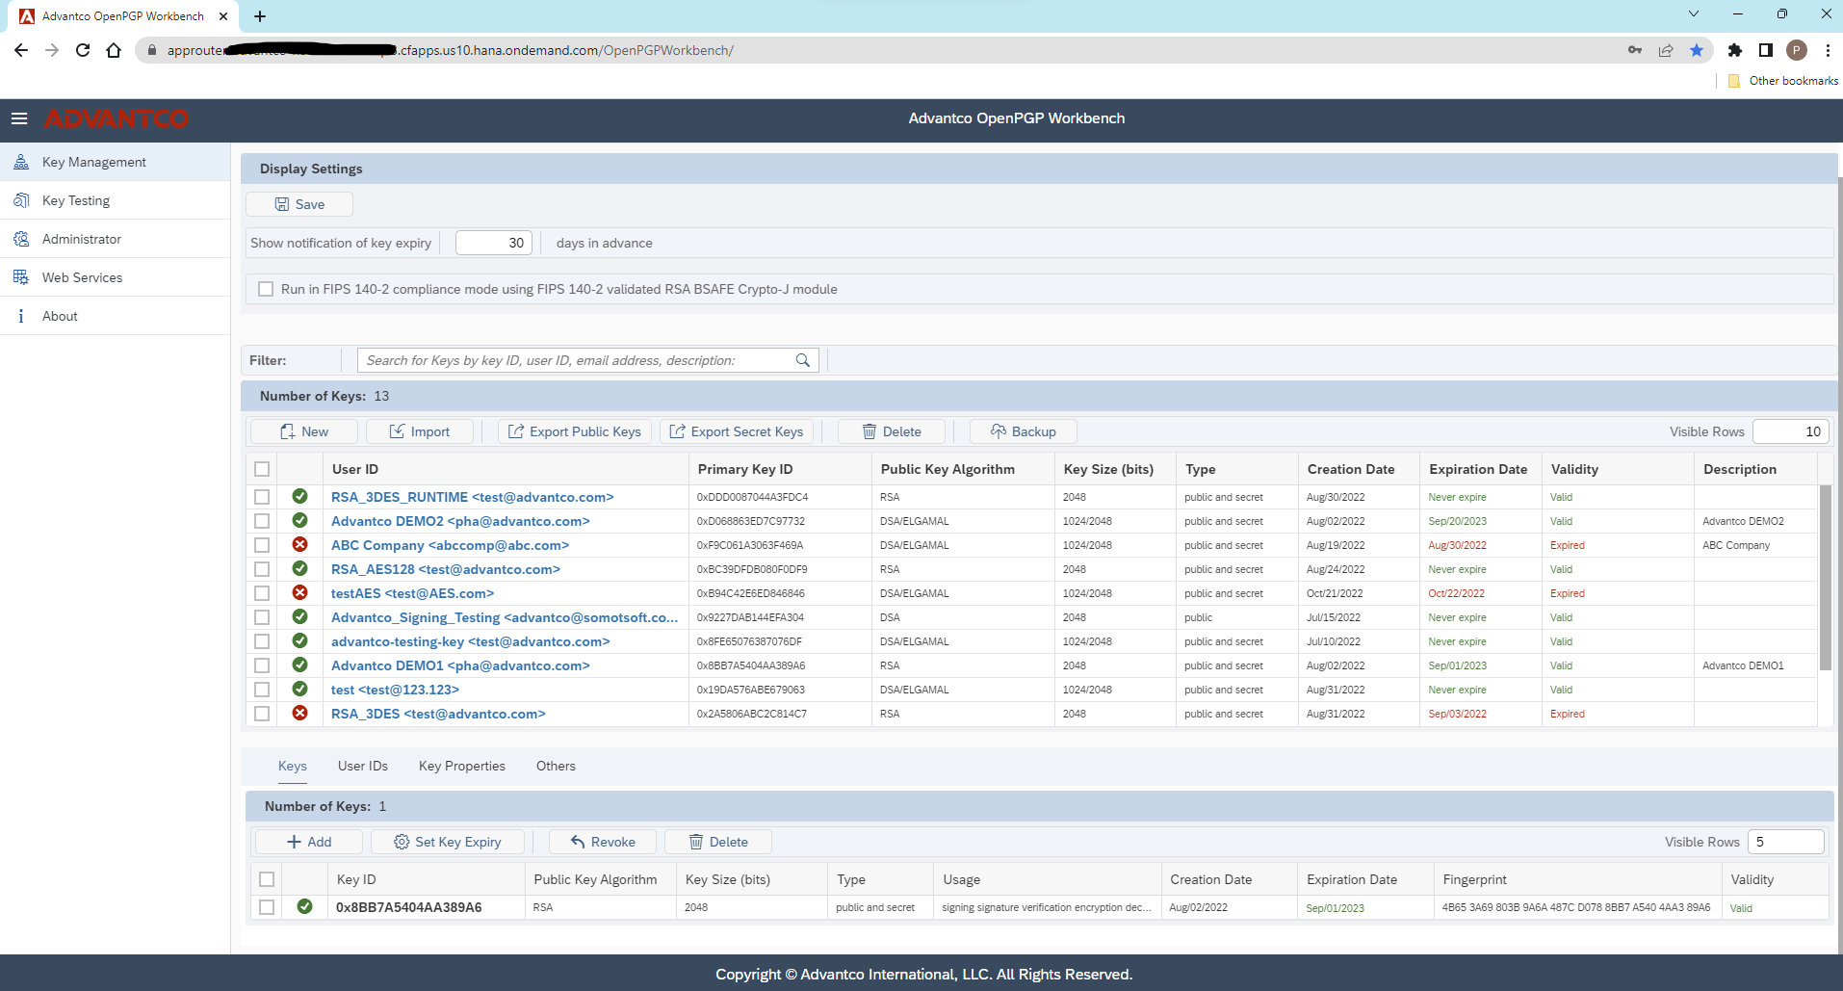1843x991 pixels.
Task: Click the Backup keys button
Action: point(1023,431)
